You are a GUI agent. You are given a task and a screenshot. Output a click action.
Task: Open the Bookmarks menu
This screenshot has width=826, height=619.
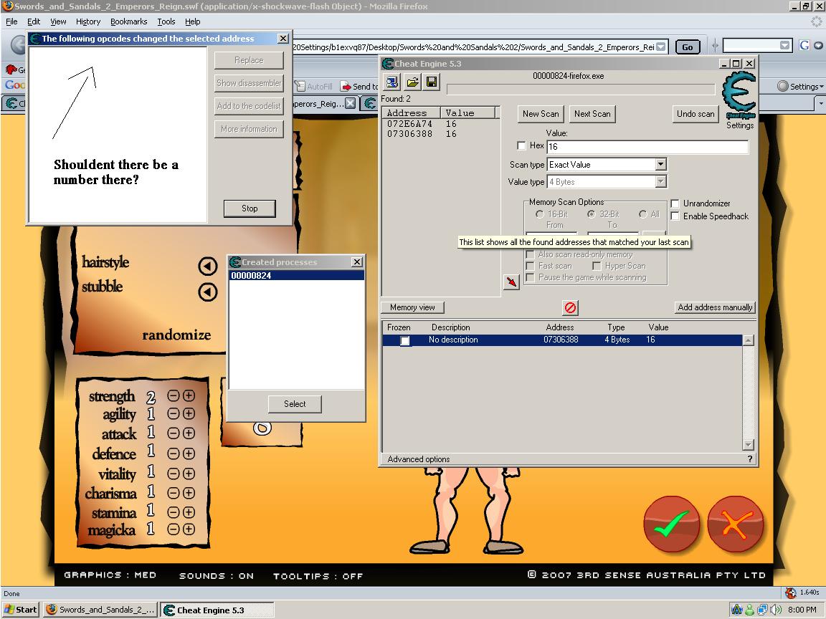[x=128, y=21]
